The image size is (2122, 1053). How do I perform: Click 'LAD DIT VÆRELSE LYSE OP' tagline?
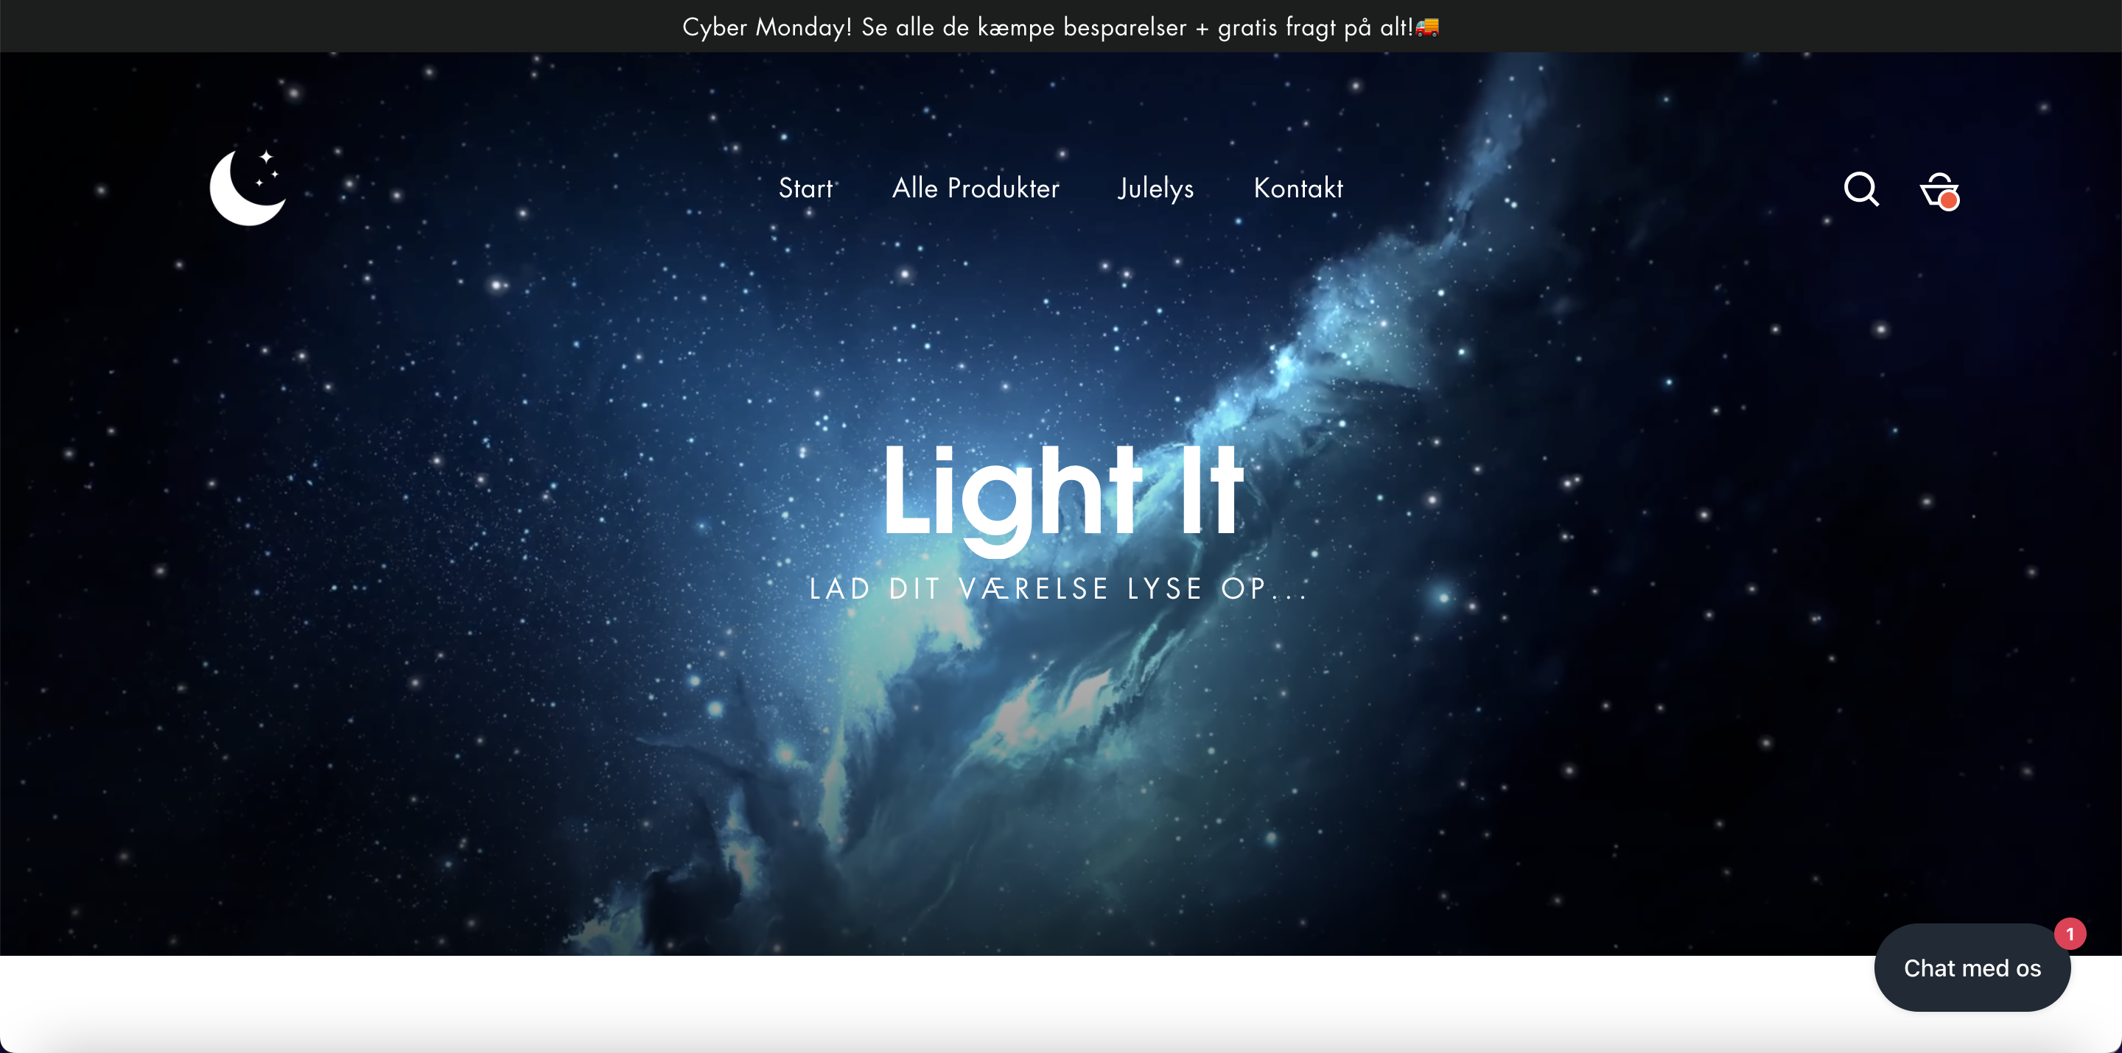pos(1038,588)
